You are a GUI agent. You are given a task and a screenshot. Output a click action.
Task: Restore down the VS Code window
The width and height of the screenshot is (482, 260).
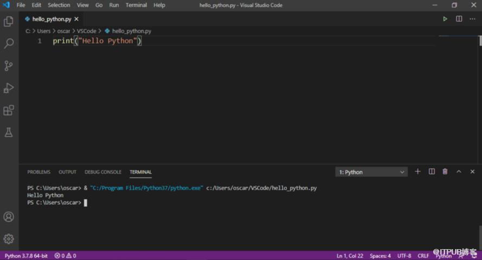454,5
